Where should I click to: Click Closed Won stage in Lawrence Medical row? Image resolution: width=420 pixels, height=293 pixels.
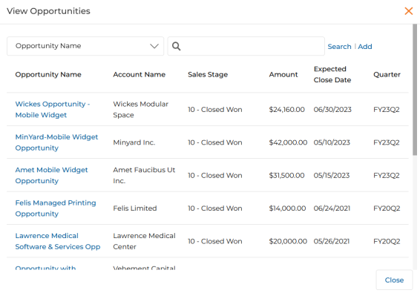[214, 241]
